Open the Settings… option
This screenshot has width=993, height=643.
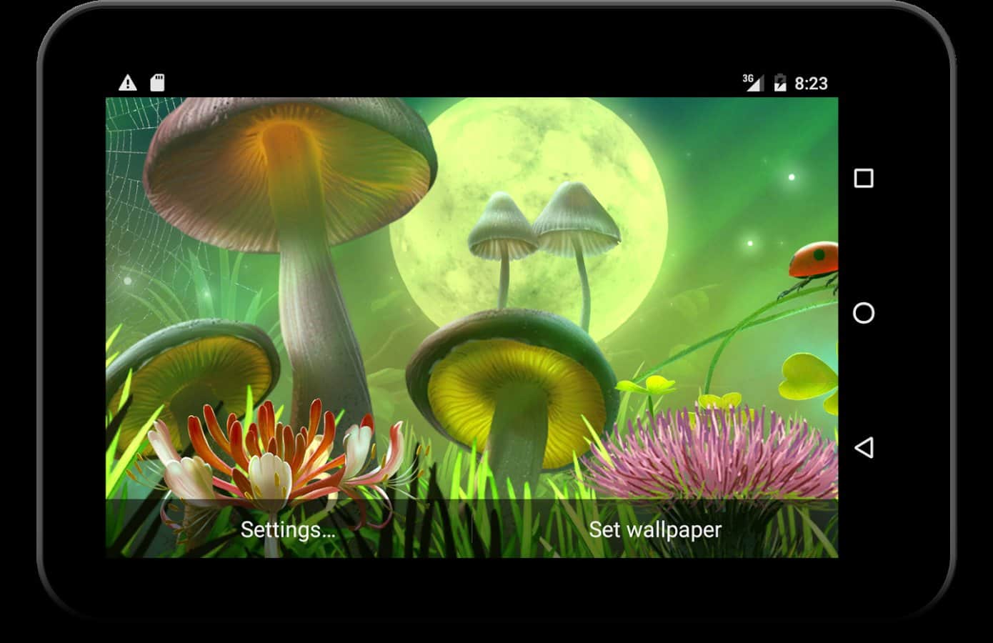click(288, 529)
